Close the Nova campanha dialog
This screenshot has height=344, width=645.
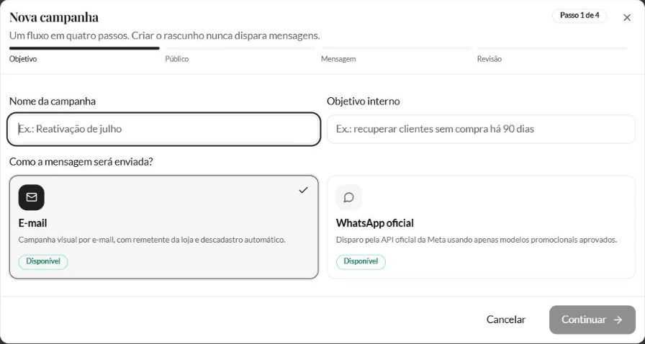point(627,17)
